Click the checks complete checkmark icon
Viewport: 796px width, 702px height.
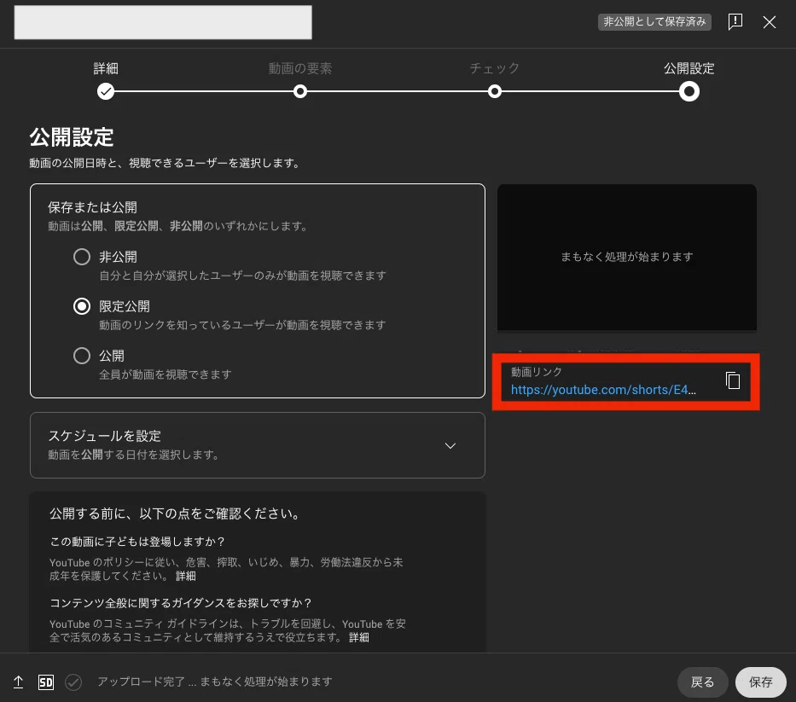pos(73,682)
